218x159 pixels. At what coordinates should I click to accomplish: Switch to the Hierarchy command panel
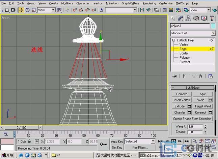click(x=188, y=18)
